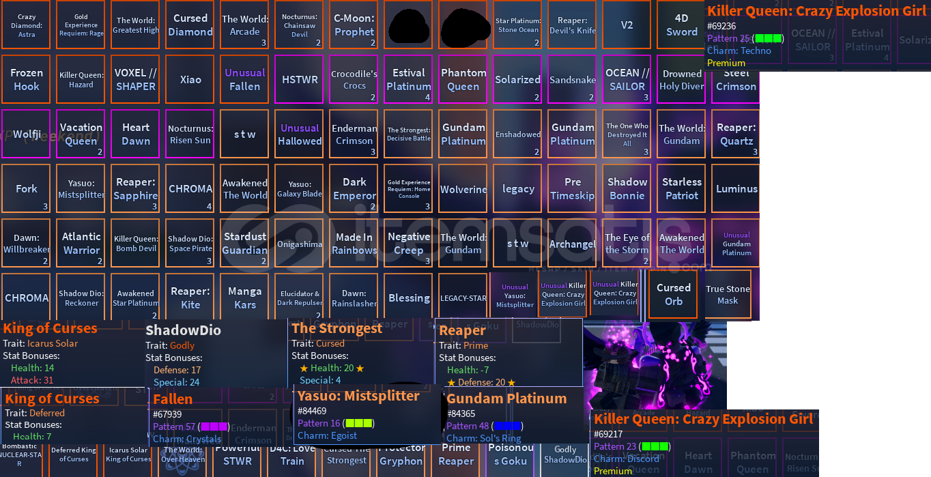931x477 pixels.
Task: Select the Dawn: Rainslasher slot
Action: (x=354, y=297)
